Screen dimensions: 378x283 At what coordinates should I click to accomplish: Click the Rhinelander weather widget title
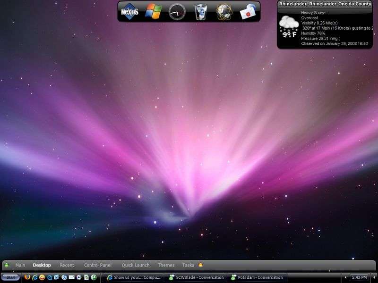click(325, 4)
